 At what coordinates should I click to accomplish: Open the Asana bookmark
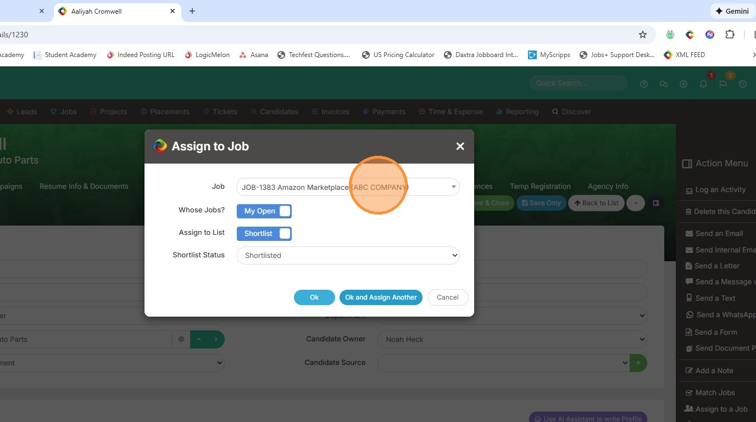(x=254, y=55)
